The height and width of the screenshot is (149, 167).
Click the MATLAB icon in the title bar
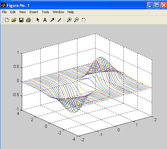point(3,5)
